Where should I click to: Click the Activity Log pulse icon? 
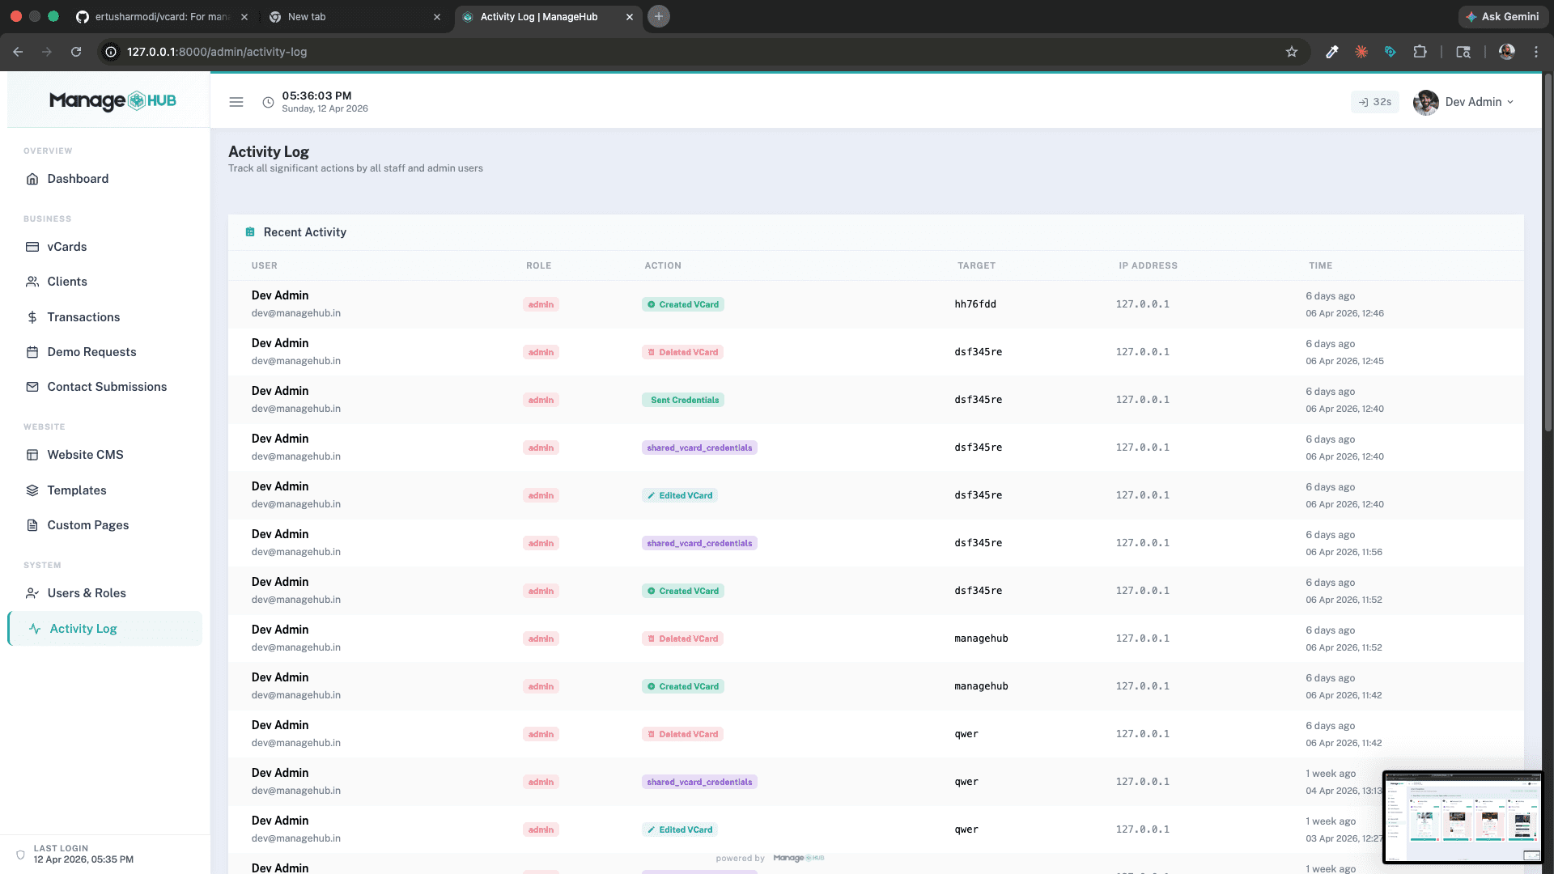(35, 629)
